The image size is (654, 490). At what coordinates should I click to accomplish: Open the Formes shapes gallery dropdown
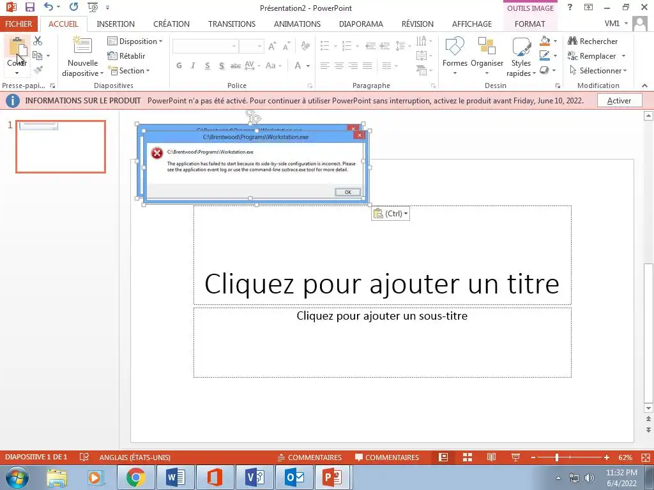point(455,57)
